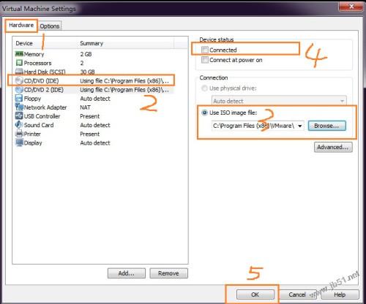
Task: Select the CD/DVD (IDE) row in device list
Action: coord(91,80)
